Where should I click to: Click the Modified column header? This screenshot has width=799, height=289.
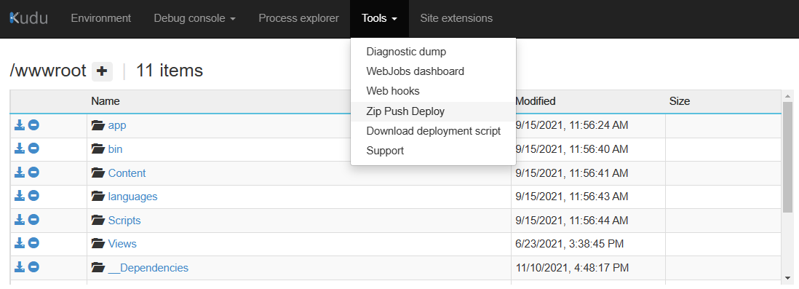(535, 101)
